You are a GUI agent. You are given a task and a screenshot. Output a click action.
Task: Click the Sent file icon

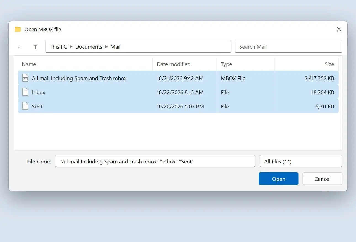pyautogui.click(x=25, y=106)
